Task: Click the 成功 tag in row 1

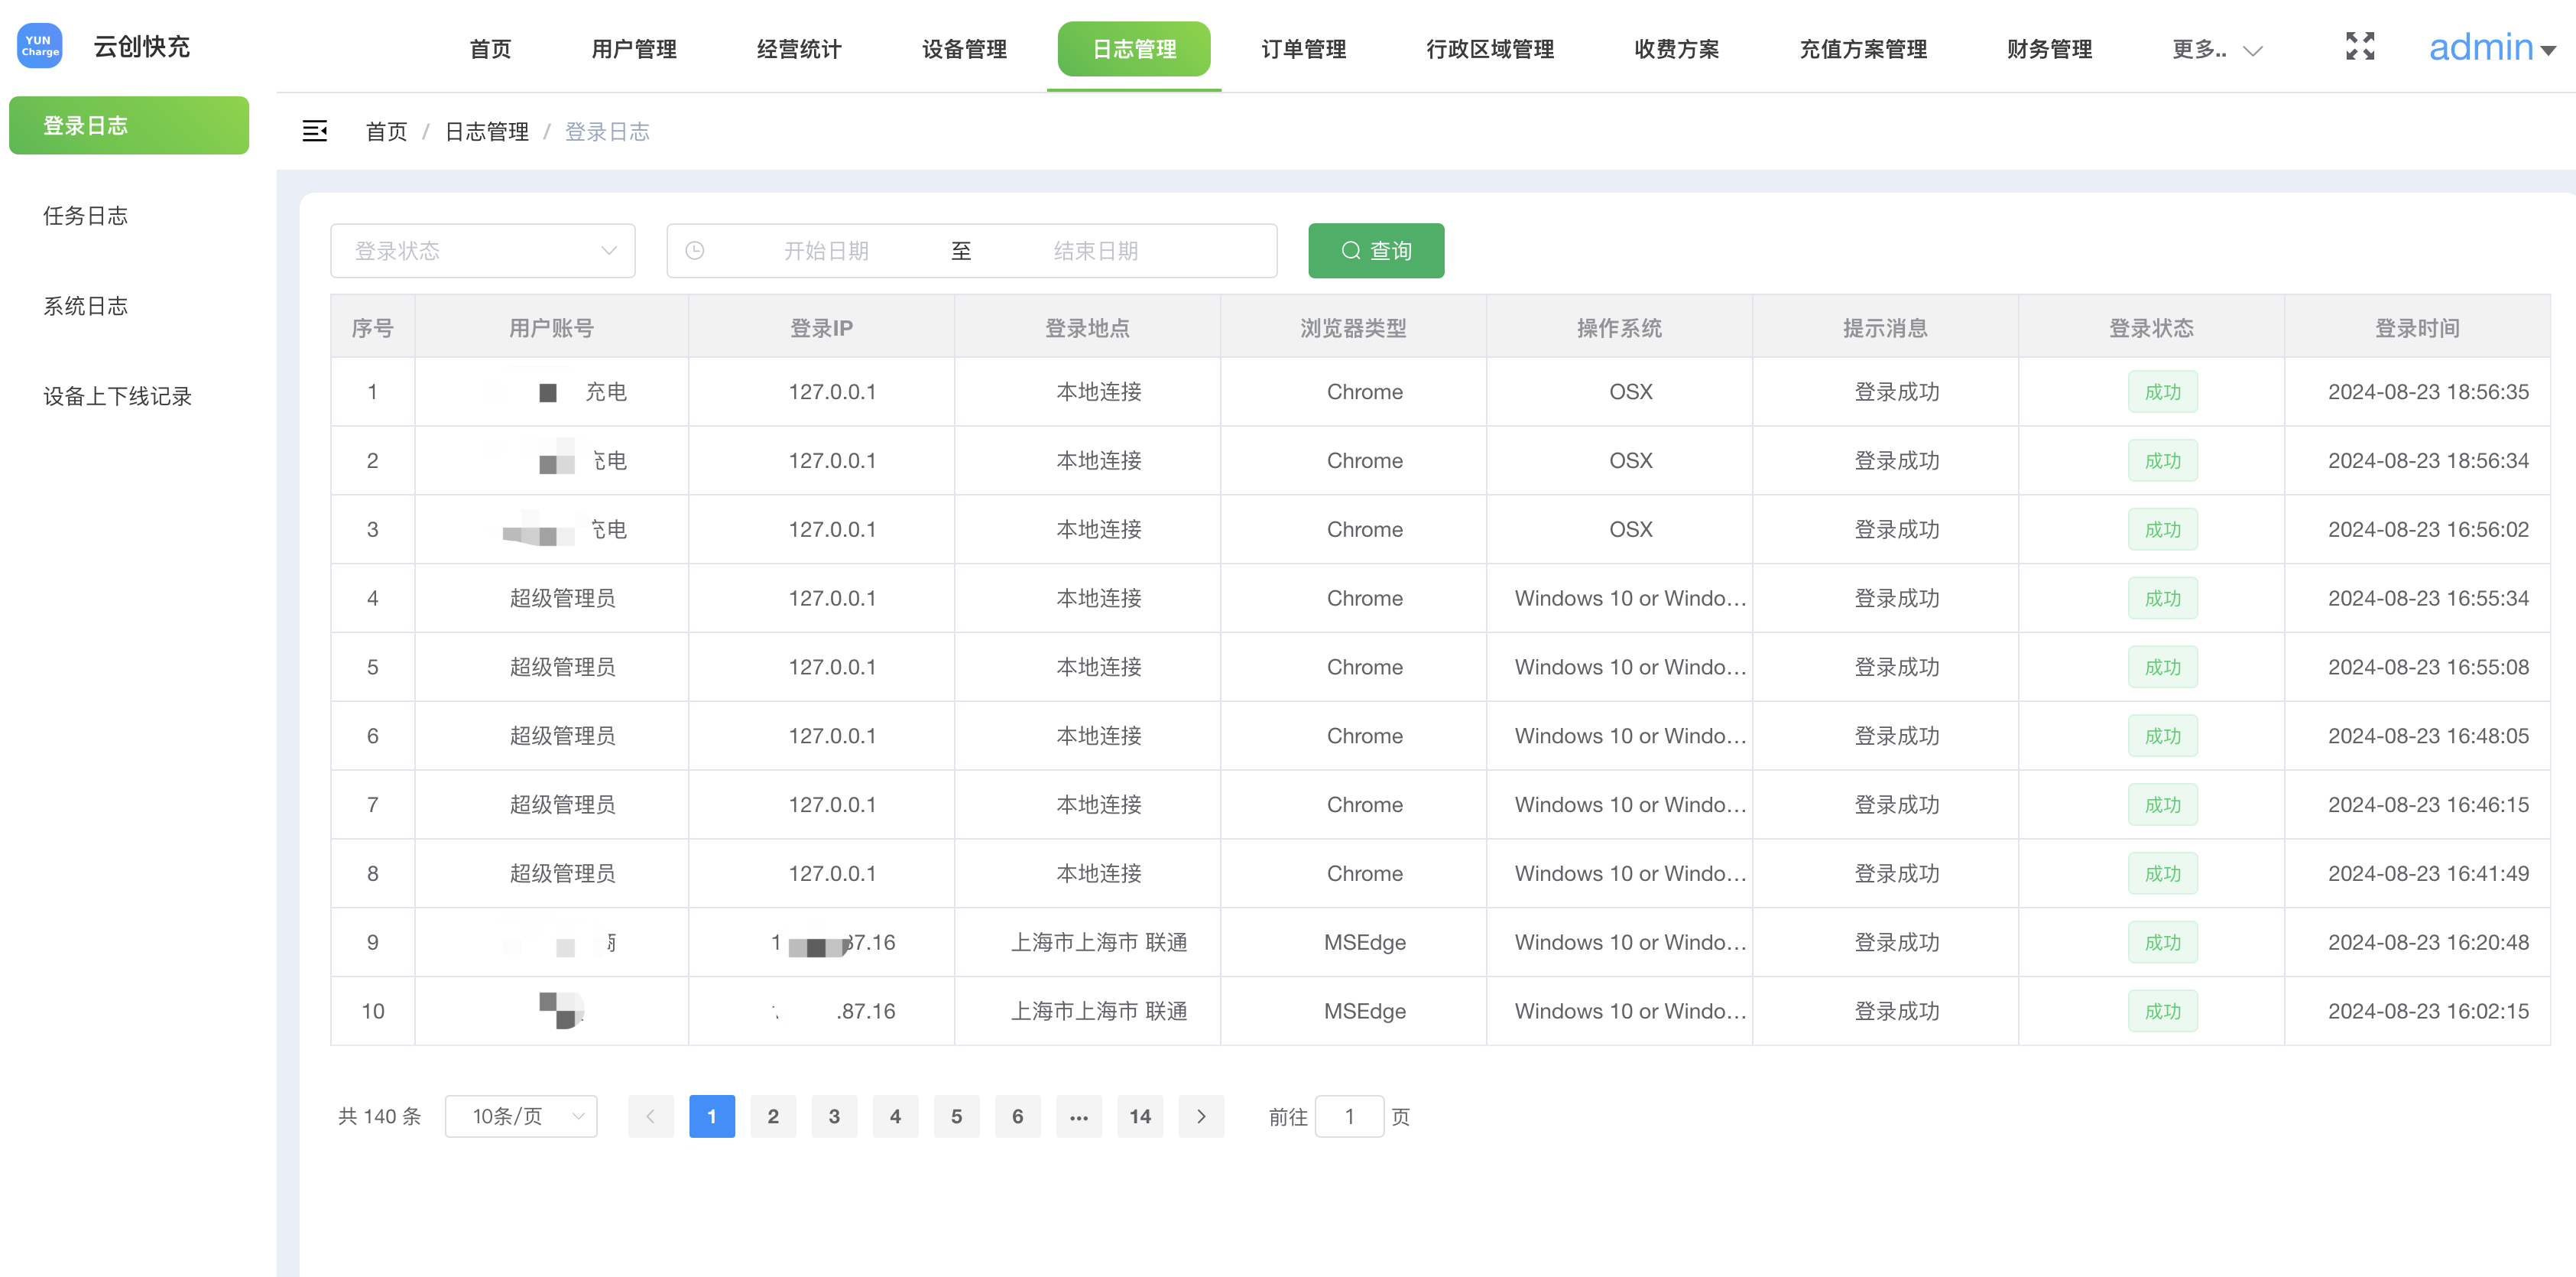Action: click(2162, 392)
